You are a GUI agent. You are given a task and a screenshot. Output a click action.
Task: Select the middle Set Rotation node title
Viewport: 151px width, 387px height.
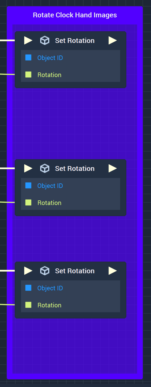point(75,169)
